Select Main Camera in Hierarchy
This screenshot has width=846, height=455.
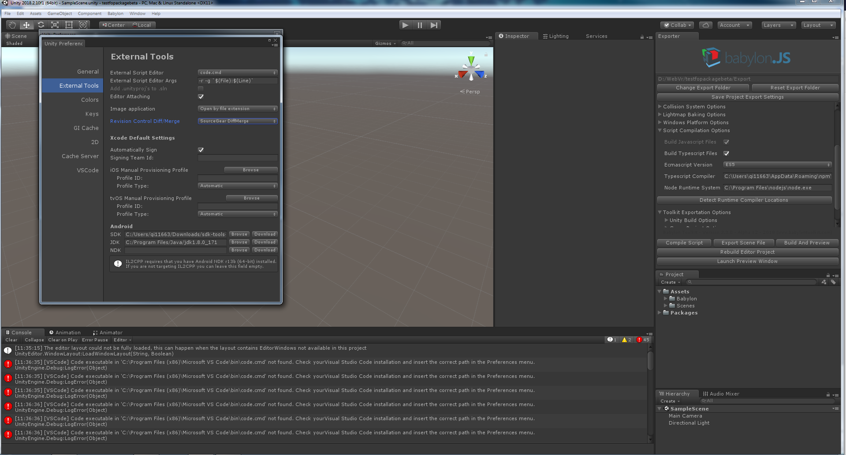coord(685,416)
